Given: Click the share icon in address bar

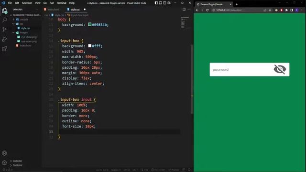Looking at the screenshot, I should tap(265, 10).
